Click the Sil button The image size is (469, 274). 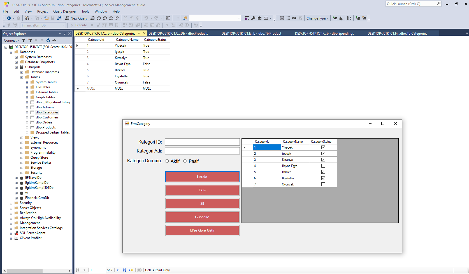coord(202,204)
